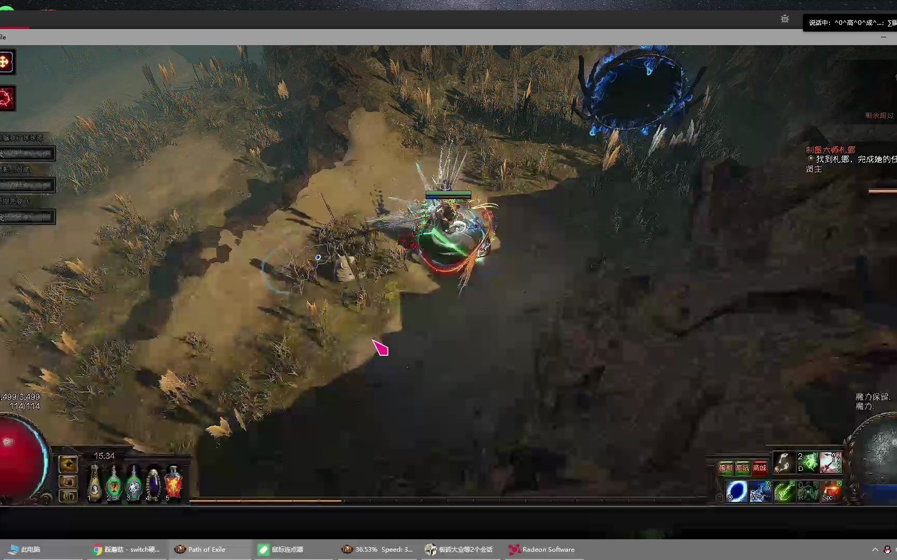The height and width of the screenshot is (560, 897).
Task: Click the top red buff icon
Action: (7, 62)
